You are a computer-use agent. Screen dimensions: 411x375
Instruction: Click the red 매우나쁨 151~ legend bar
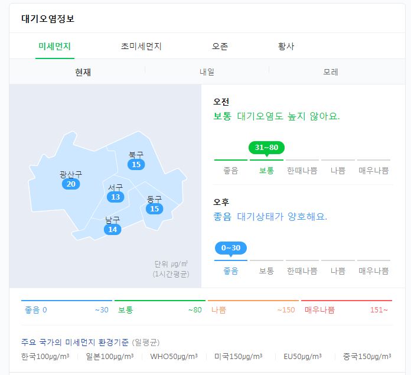pyautogui.click(x=346, y=309)
